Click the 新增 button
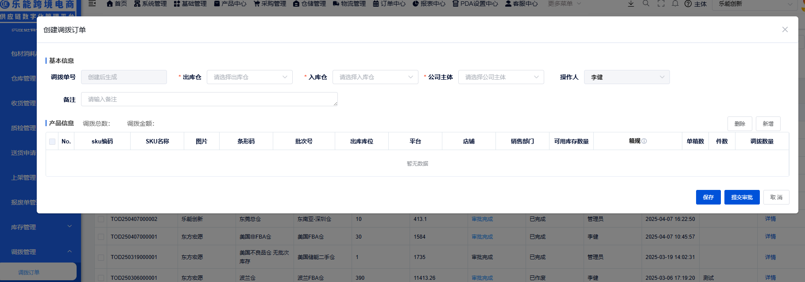 point(768,124)
